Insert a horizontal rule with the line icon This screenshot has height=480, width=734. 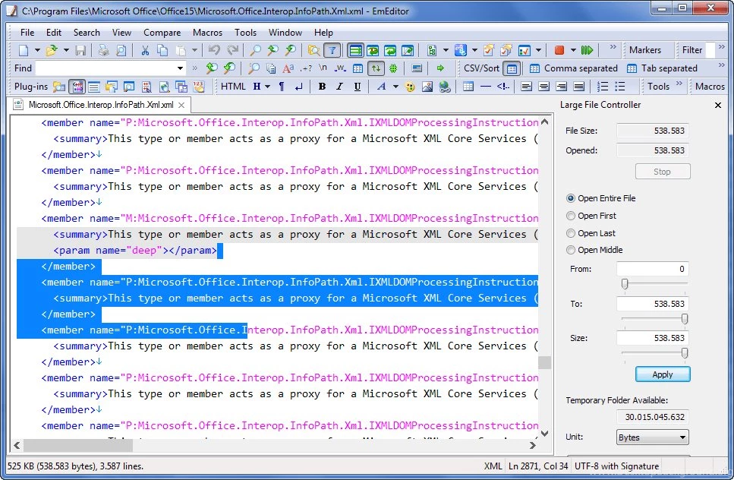point(486,86)
